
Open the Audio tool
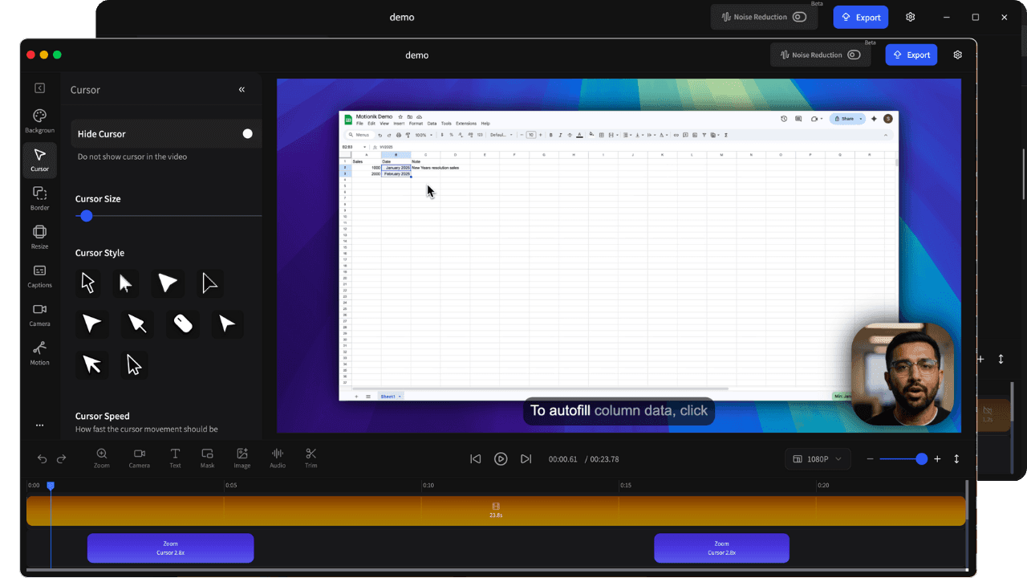pyautogui.click(x=277, y=458)
